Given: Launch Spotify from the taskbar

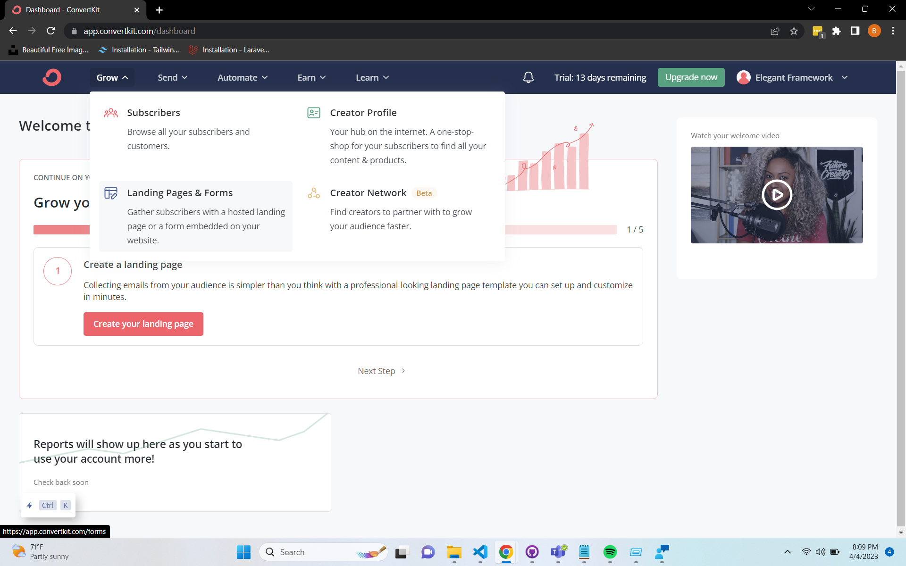Looking at the screenshot, I should [x=610, y=552].
